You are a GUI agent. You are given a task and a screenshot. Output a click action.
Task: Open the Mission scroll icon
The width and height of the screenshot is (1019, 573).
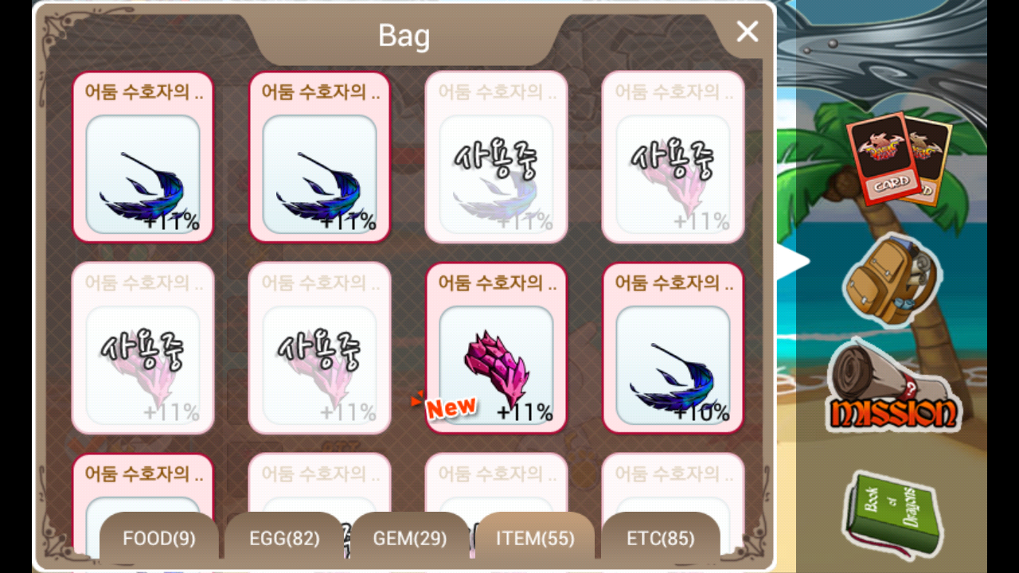pos(892,386)
